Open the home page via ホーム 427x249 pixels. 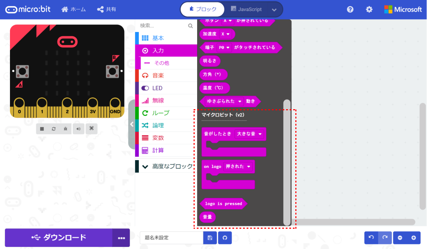point(73,10)
